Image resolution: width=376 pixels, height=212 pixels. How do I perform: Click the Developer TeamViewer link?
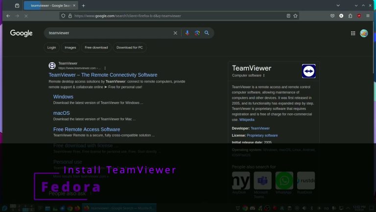260,128
